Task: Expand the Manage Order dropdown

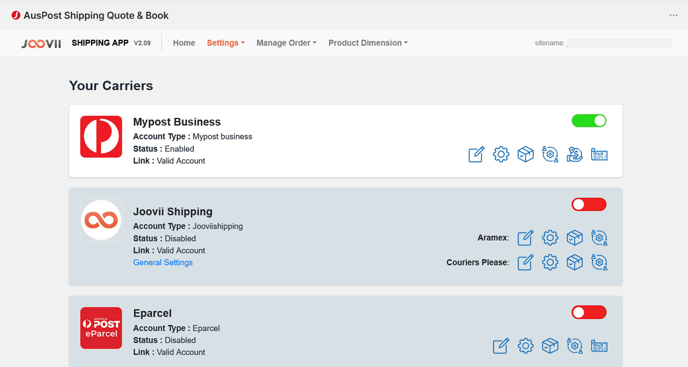Action: (x=286, y=43)
